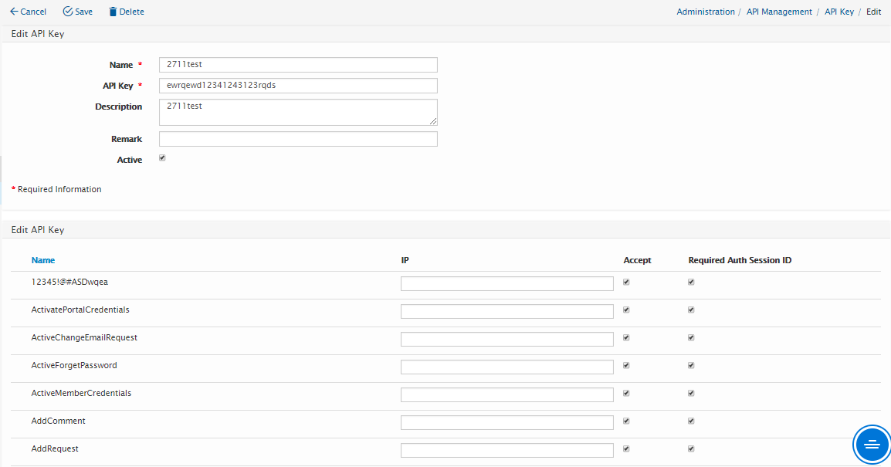Open Administration breadcrumb link
Image resolution: width=891 pixels, height=467 pixels.
[706, 12]
